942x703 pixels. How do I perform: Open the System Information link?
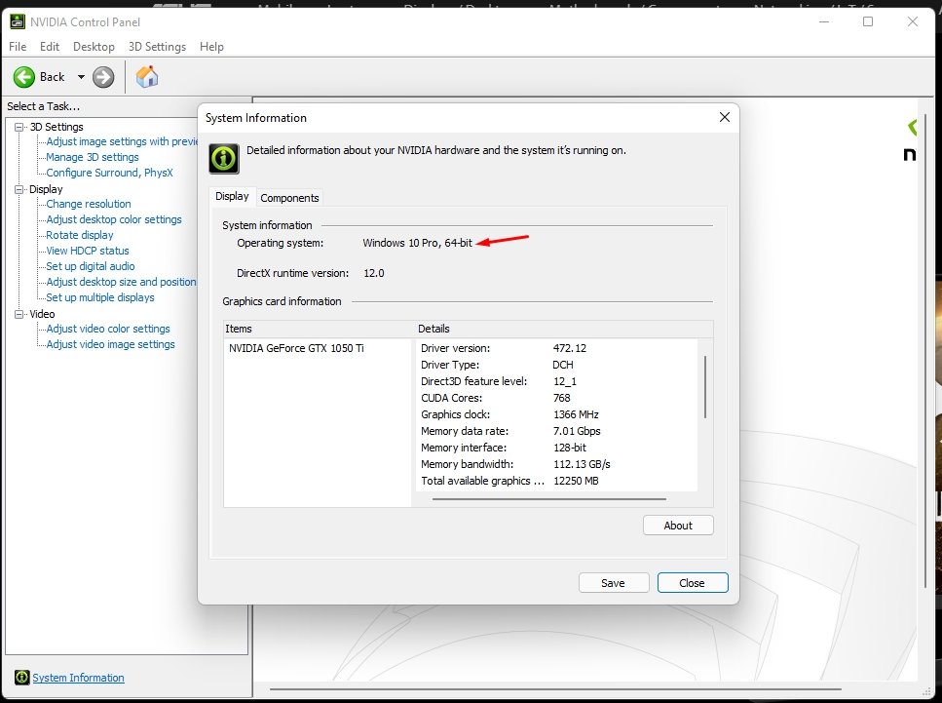click(78, 678)
